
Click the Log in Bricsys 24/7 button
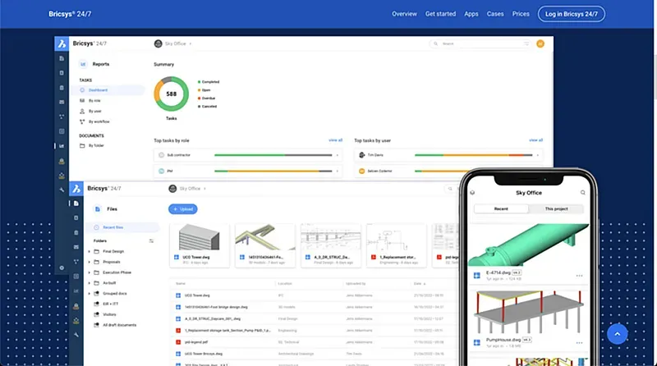coord(571,14)
